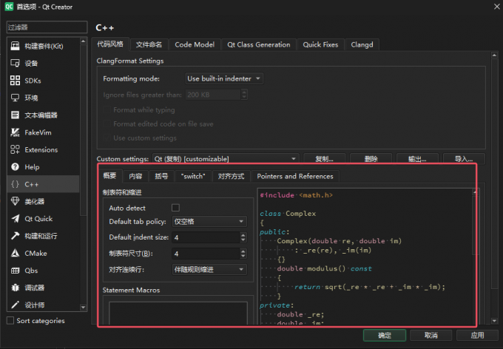Viewport: 503px width, 349px height.
Task: Click the 构建套件(Kit) icon in sidebar
Action: click(x=15, y=47)
